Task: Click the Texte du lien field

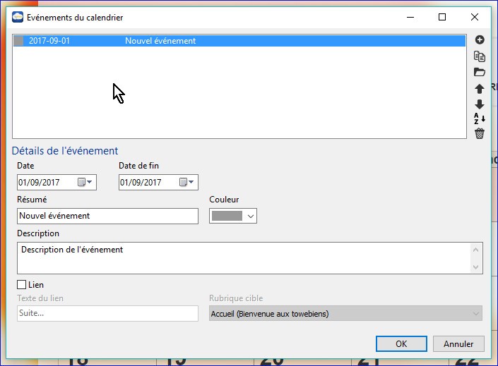Action: coord(107,313)
